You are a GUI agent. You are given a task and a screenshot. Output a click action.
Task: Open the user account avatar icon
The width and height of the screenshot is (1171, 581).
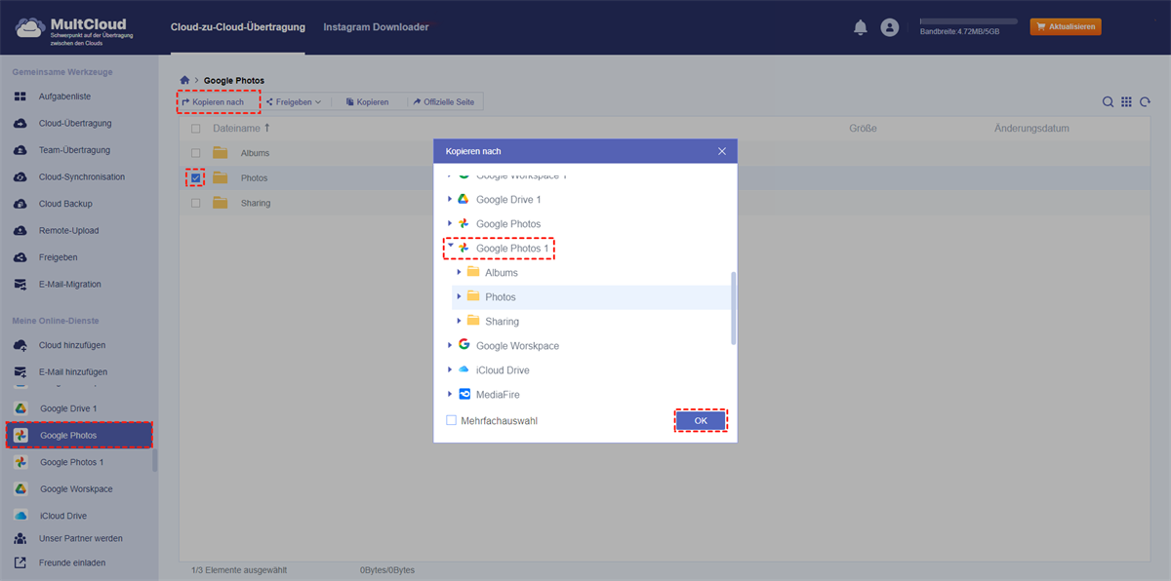[x=889, y=27]
